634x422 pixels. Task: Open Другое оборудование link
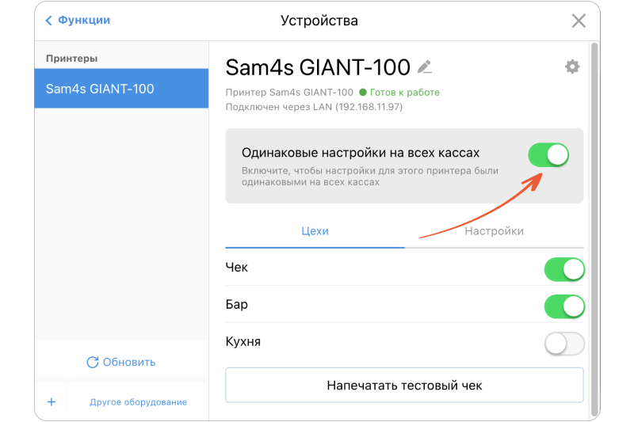pyautogui.click(x=138, y=402)
